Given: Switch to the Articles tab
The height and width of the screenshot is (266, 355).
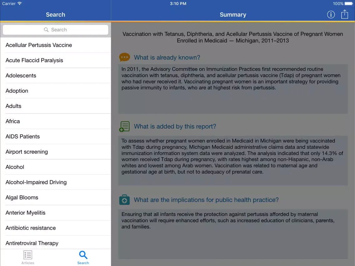Looking at the screenshot, I should click(27, 257).
